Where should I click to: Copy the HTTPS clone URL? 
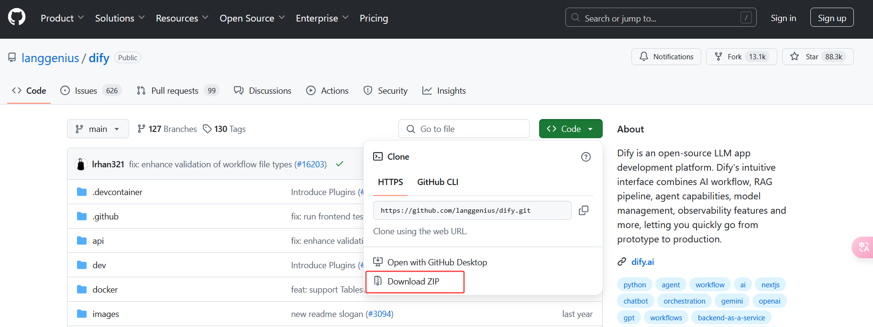pyautogui.click(x=583, y=210)
